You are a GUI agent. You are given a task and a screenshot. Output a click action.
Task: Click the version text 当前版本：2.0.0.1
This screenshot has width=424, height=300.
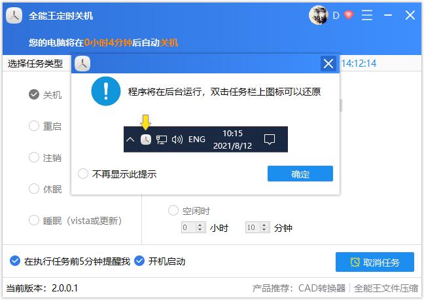coord(42,288)
